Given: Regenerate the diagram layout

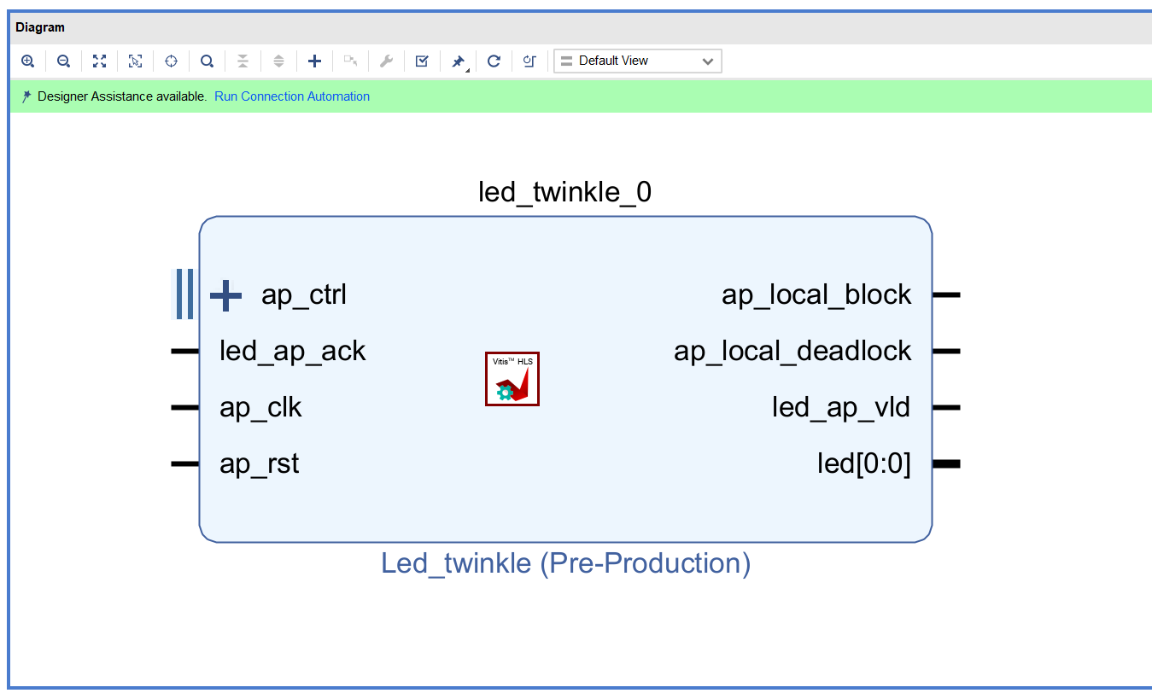Looking at the screenshot, I should point(494,61).
